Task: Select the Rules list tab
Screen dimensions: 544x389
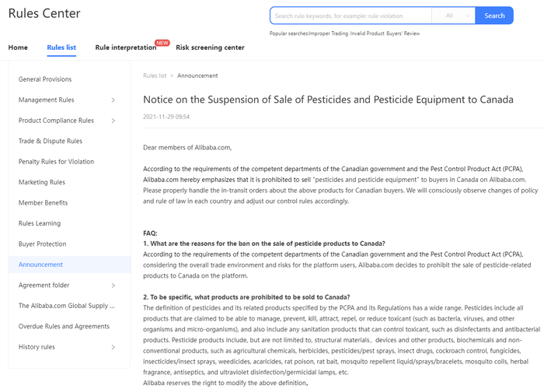Action: (61, 47)
